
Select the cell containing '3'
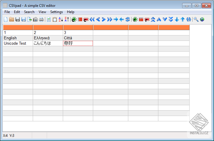pyautogui.click(x=78, y=33)
